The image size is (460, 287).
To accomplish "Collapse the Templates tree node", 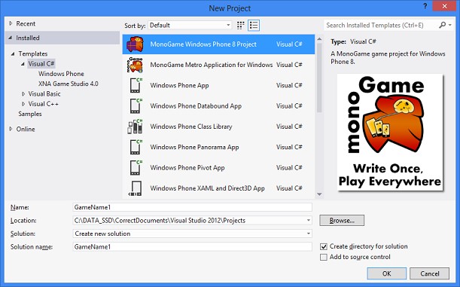I will [13, 53].
